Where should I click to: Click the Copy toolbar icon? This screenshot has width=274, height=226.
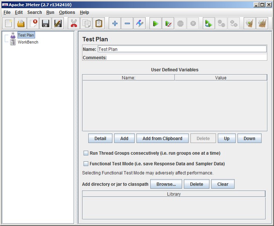point(87,23)
